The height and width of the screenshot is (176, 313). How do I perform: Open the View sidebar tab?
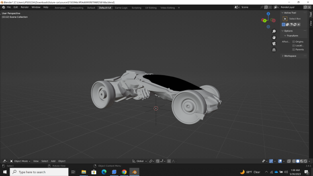point(311,23)
